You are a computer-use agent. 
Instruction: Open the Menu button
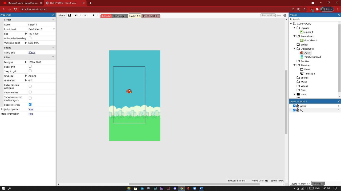62,15
